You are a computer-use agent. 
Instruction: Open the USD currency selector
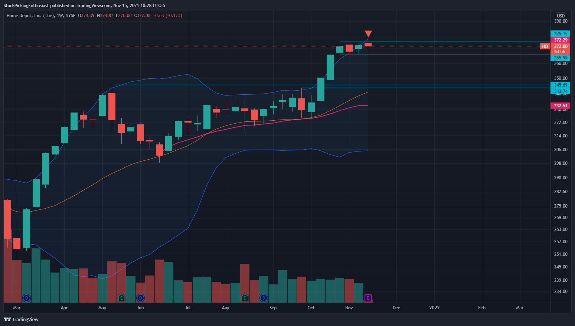pos(561,16)
